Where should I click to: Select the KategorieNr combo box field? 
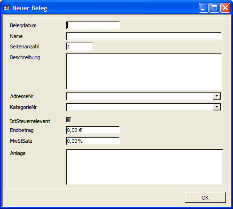point(143,107)
